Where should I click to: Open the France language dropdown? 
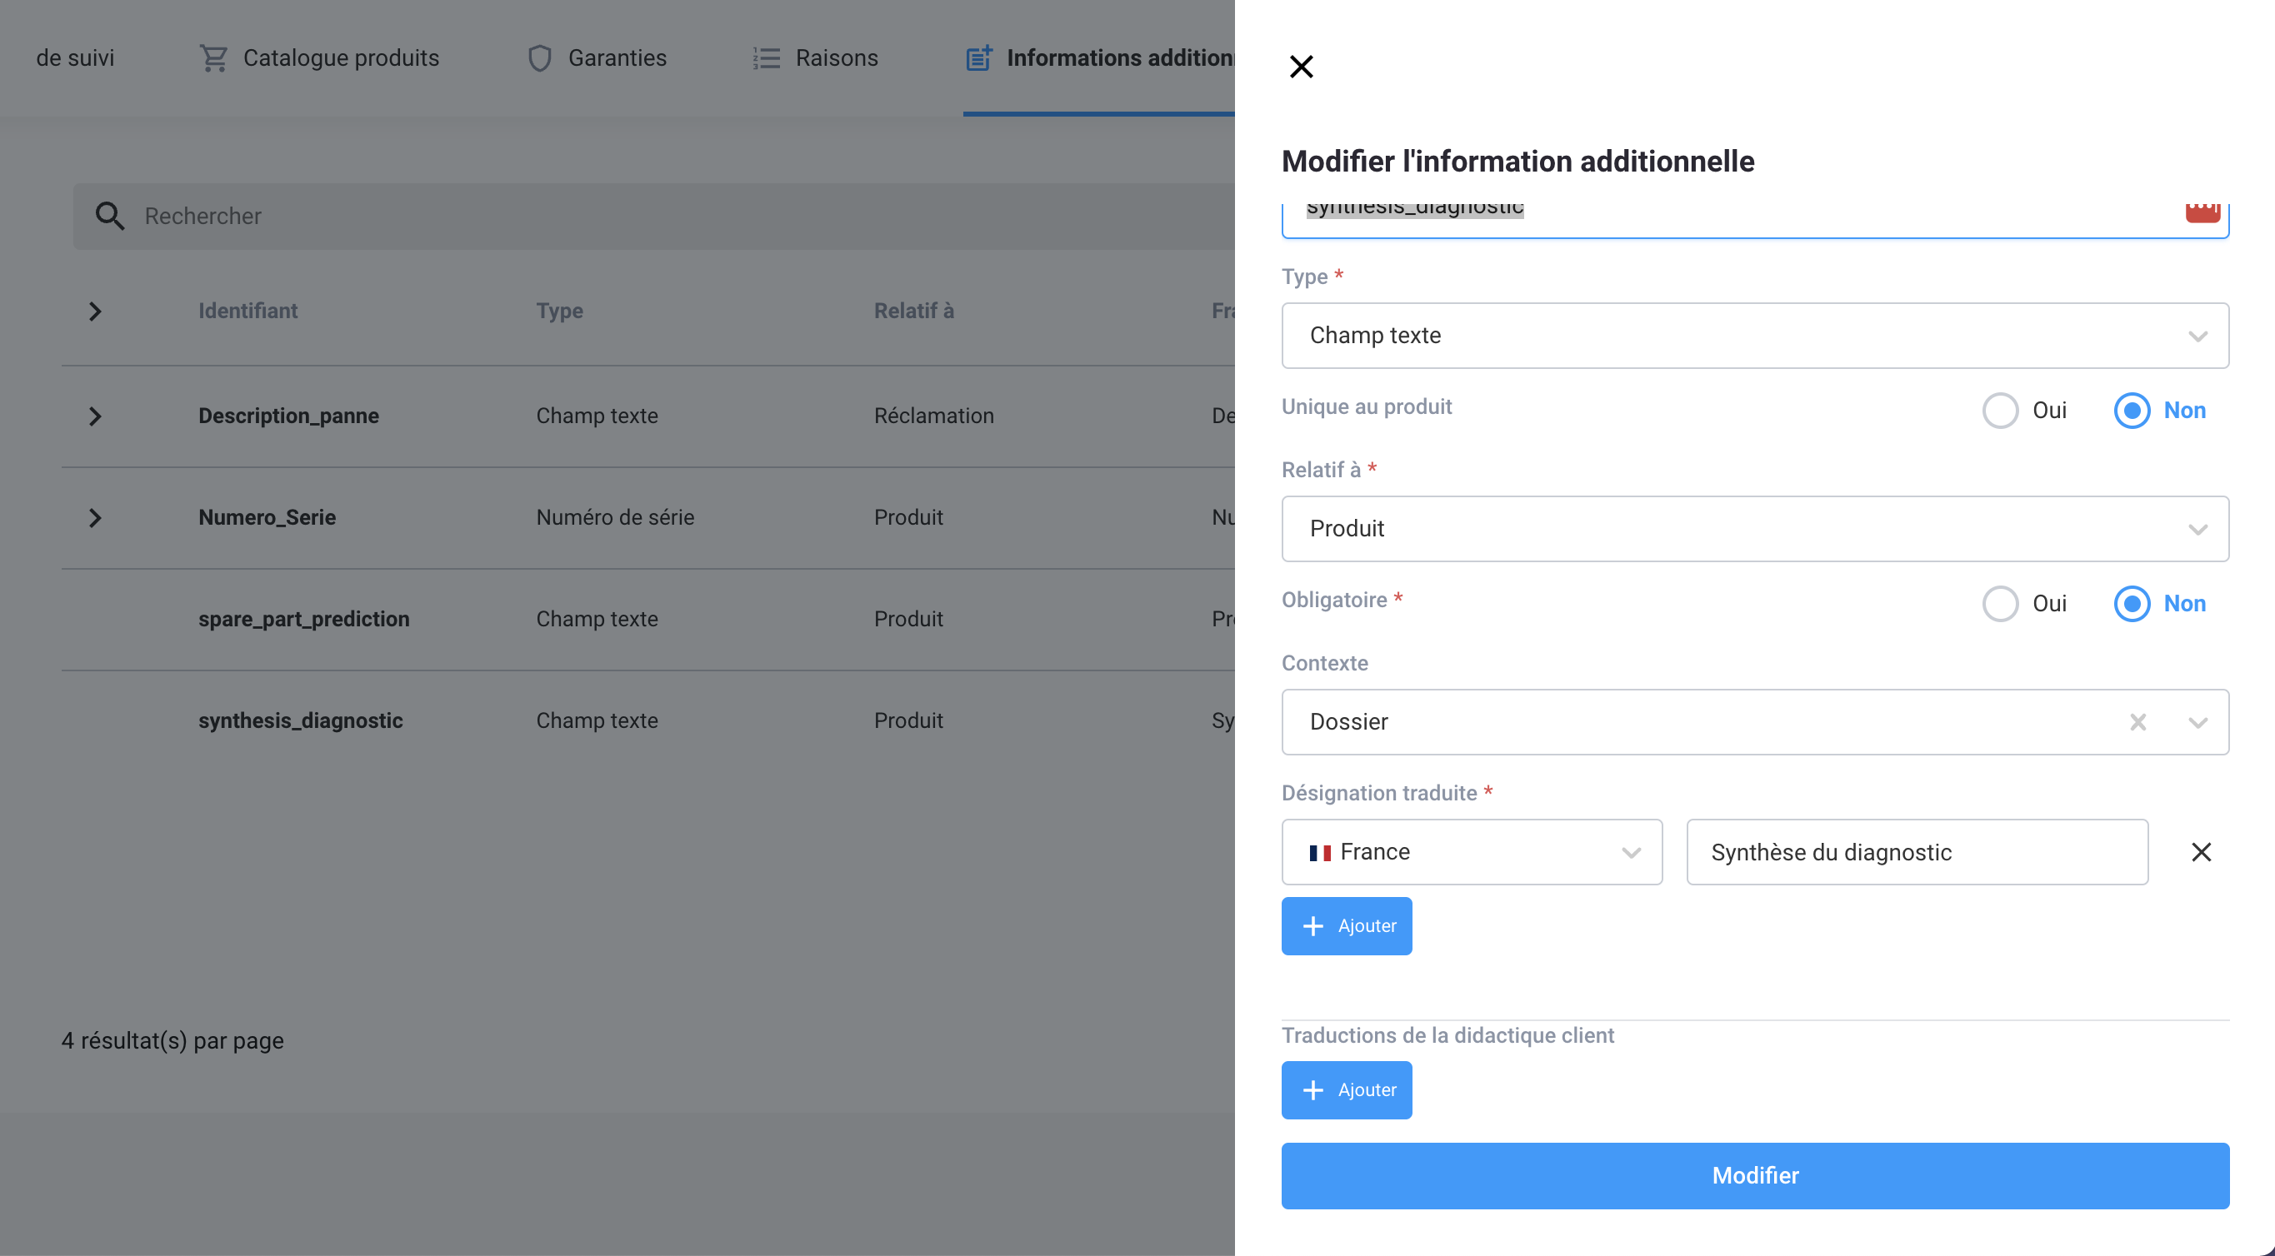point(1472,852)
